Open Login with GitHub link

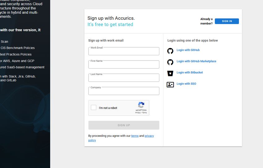click(188, 50)
